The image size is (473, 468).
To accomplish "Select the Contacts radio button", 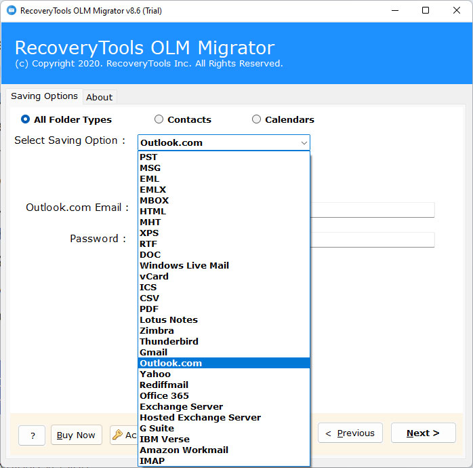I will click(159, 119).
